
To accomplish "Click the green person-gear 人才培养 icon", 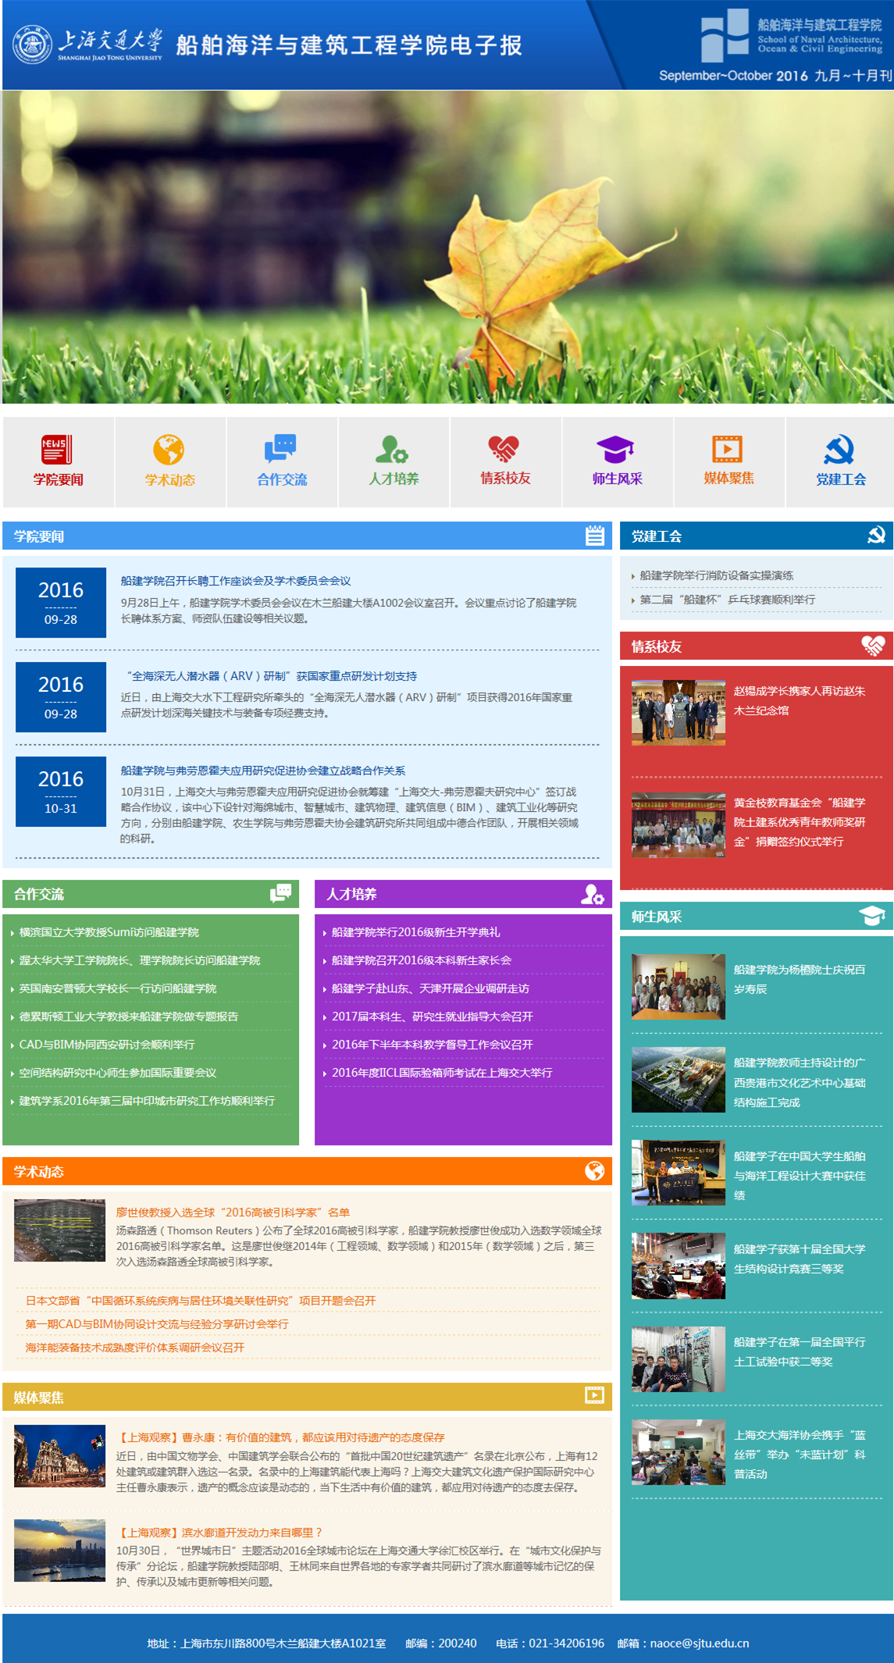I will coord(393,450).
